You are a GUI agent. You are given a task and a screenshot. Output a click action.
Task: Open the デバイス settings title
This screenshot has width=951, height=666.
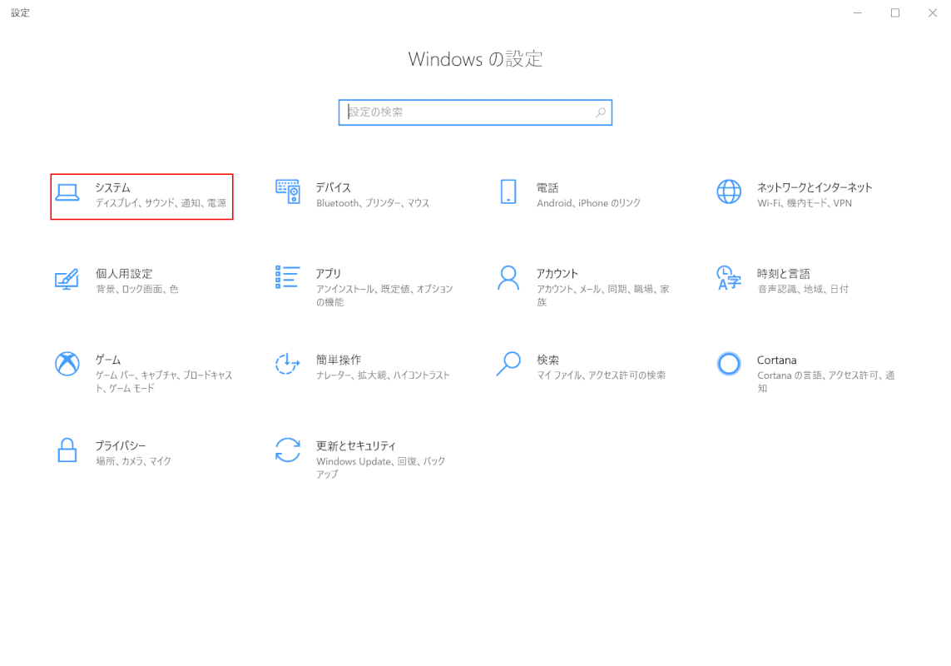tap(334, 187)
